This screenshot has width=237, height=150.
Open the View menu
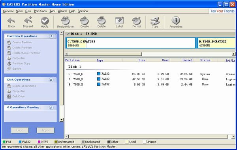19,11
